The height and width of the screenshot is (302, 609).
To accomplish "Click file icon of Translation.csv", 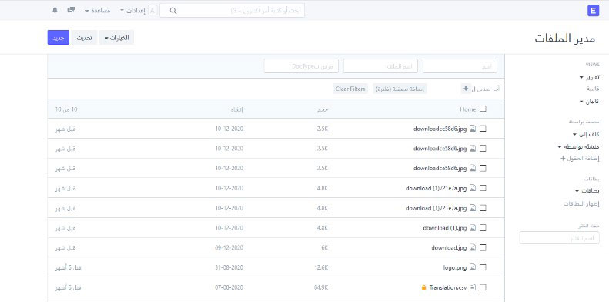I will click(472, 287).
